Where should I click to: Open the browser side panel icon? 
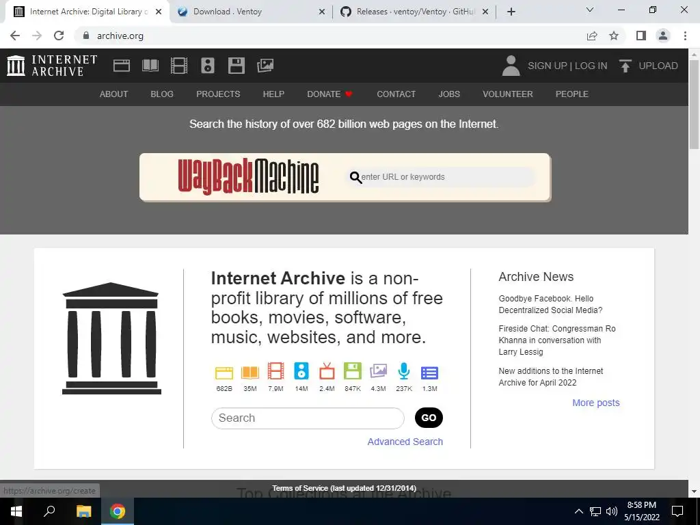[x=641, y=36]
